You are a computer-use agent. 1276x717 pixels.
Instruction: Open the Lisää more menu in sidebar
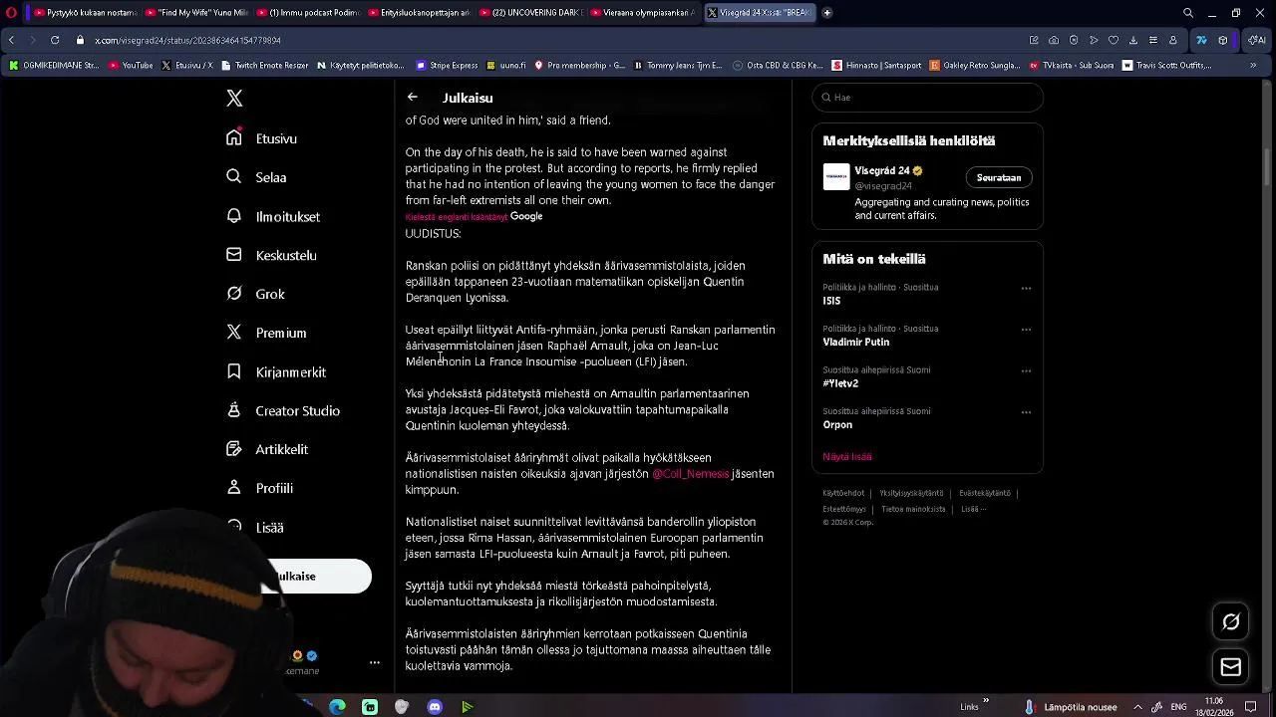pos(255,527)
